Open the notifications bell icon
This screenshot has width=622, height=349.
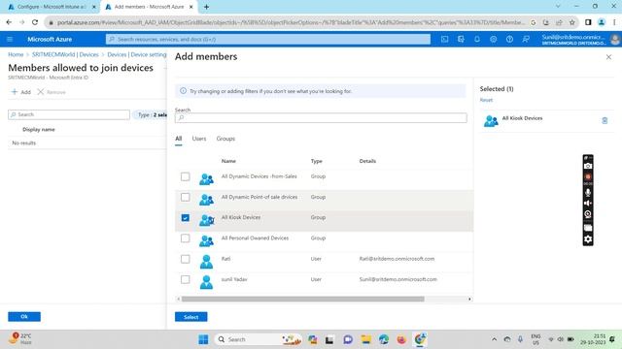(x=477, y=39)
